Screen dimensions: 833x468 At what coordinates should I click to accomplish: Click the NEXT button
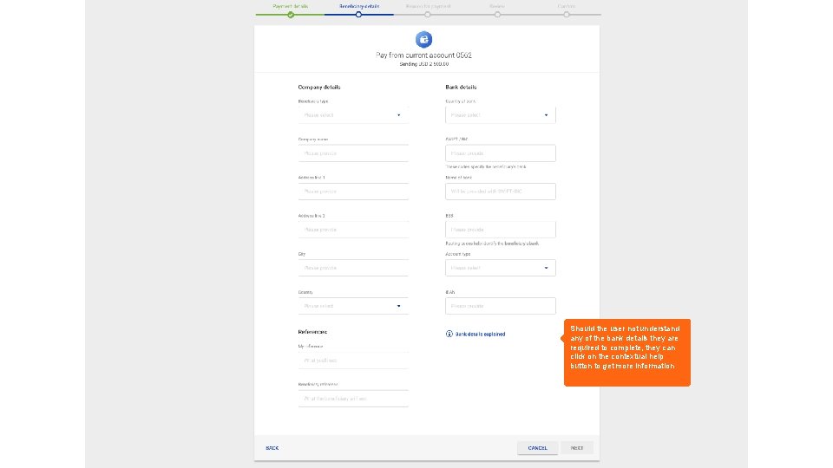click(x=577, y=448)
